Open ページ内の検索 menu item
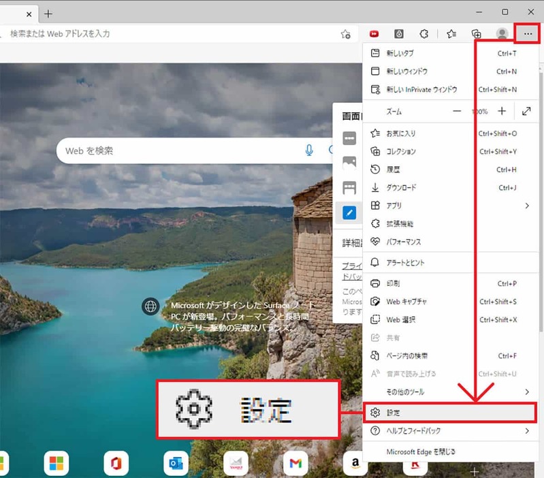The height and width of the screenshot is (478, 544). tap(450, 355)
